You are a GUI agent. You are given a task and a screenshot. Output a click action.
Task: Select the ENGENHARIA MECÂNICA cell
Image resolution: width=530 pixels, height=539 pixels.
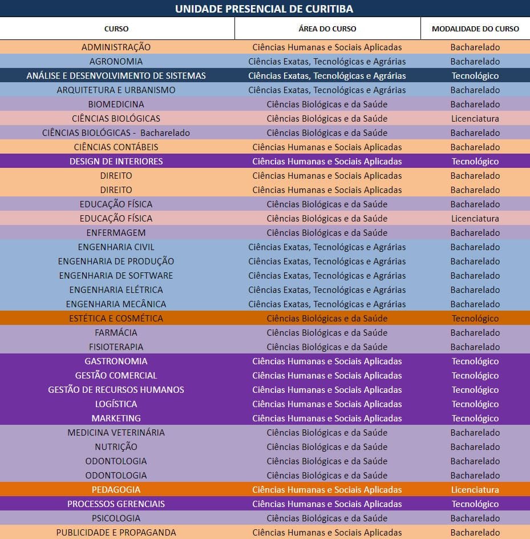(116, 304)
